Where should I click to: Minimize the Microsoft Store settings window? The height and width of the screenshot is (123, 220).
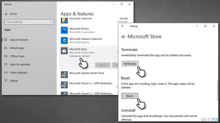click(x=197, y=26)
